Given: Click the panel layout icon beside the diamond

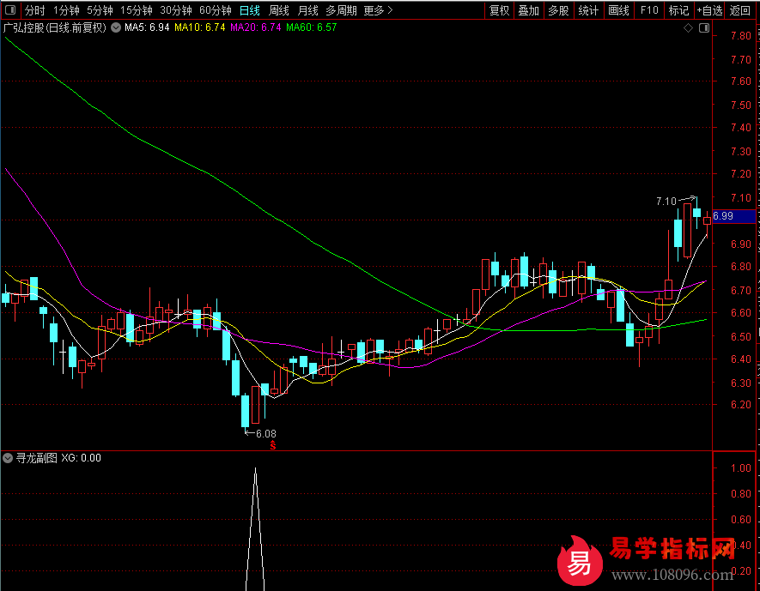Looking at the screenshot, I should pyautogui.click(x=703, y=28).
